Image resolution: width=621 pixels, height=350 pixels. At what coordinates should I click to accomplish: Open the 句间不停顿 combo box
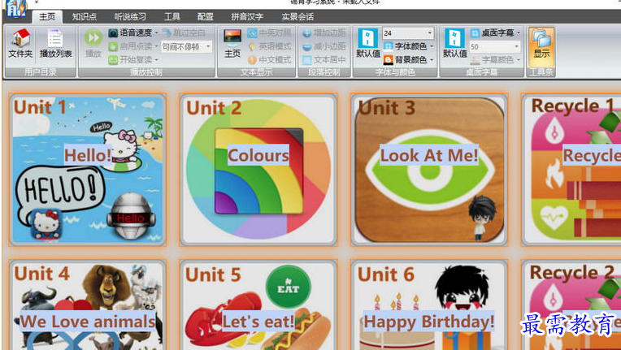click(x=186, y=46)
